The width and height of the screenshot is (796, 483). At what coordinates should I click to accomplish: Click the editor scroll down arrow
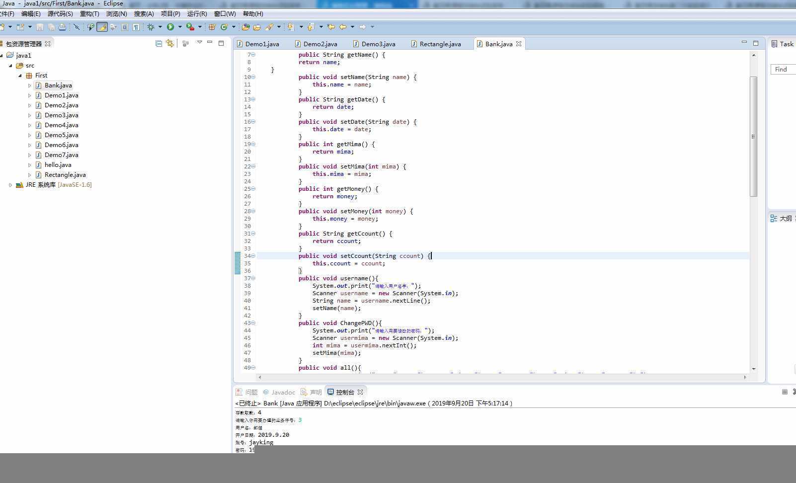[753, 369]
